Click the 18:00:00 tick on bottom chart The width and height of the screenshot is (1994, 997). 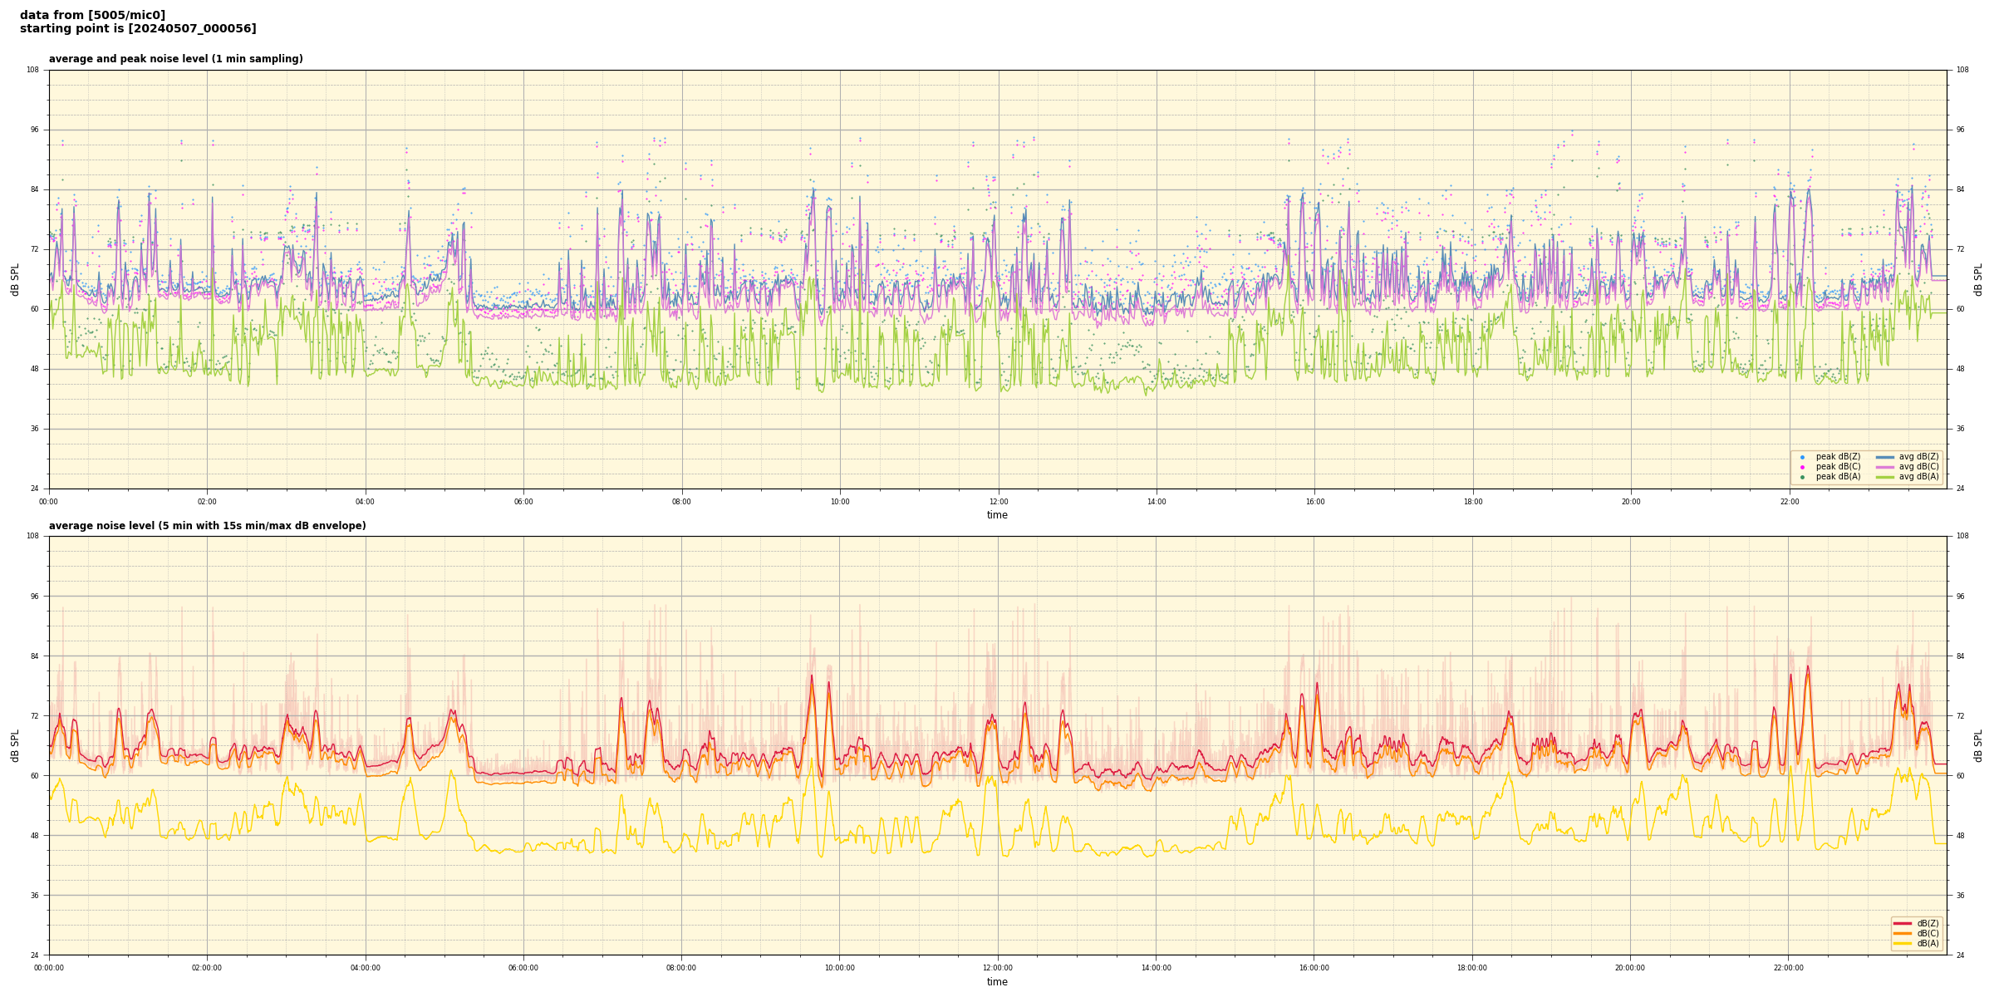coord(1472,968)
